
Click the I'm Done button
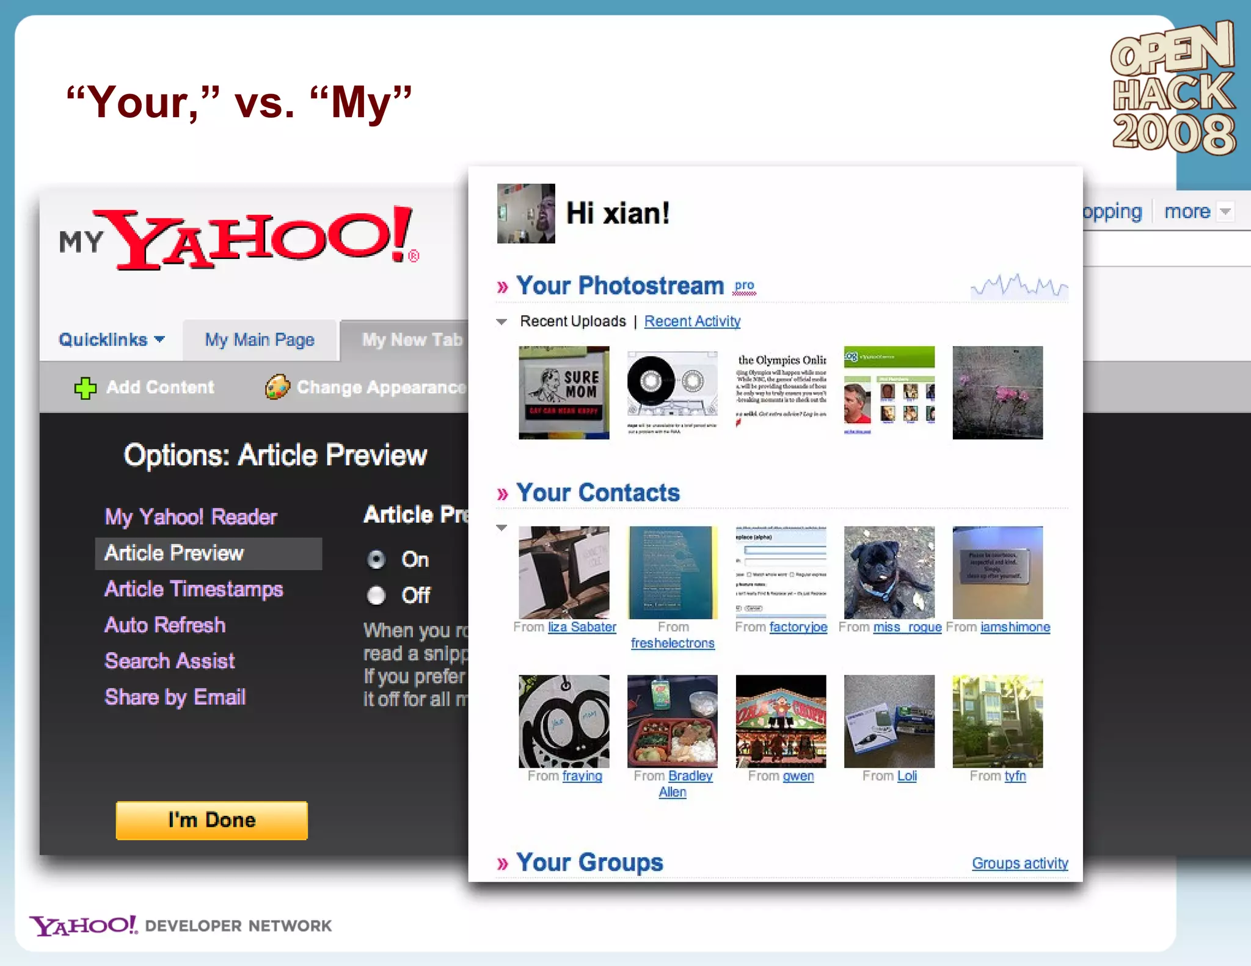click(x=212, y=821)
